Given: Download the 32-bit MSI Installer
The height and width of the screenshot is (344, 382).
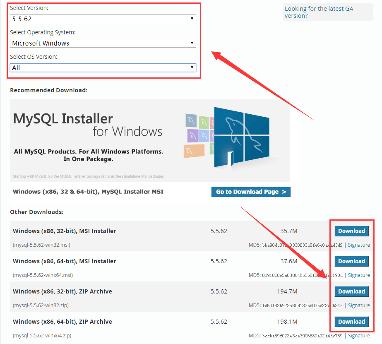Looking at the screenshot, I should click(351, 231).
